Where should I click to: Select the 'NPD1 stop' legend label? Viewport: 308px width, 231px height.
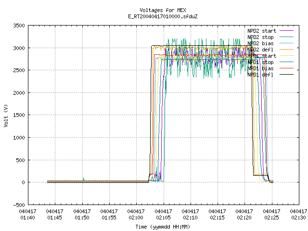tap(260, 62)
